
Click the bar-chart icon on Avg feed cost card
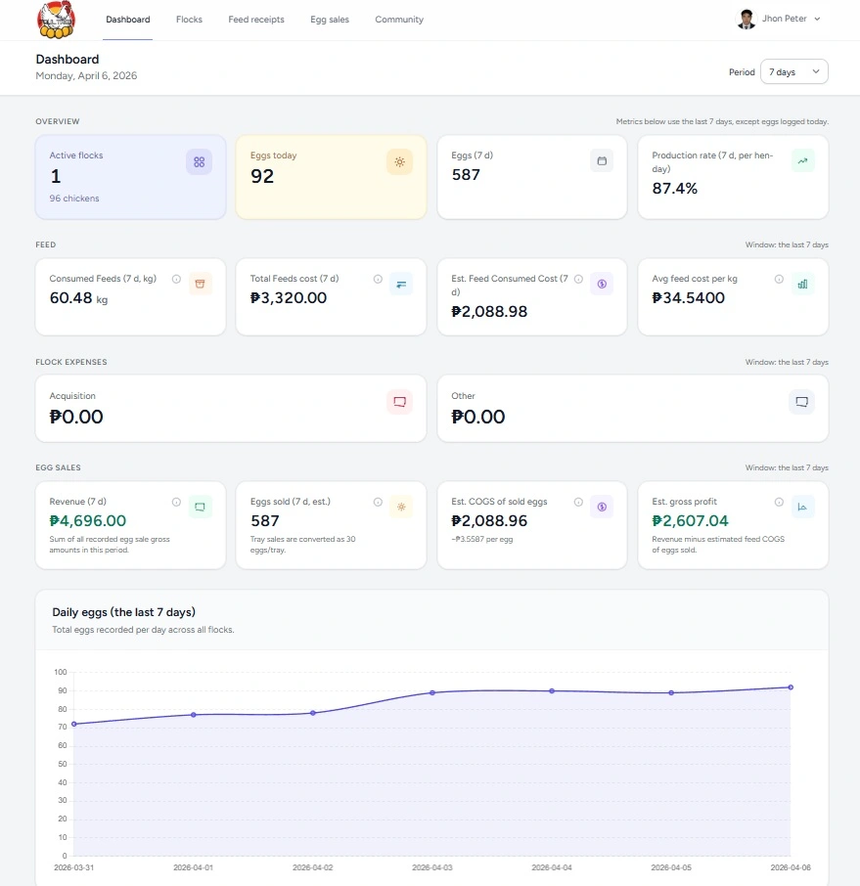pos(802,284)
